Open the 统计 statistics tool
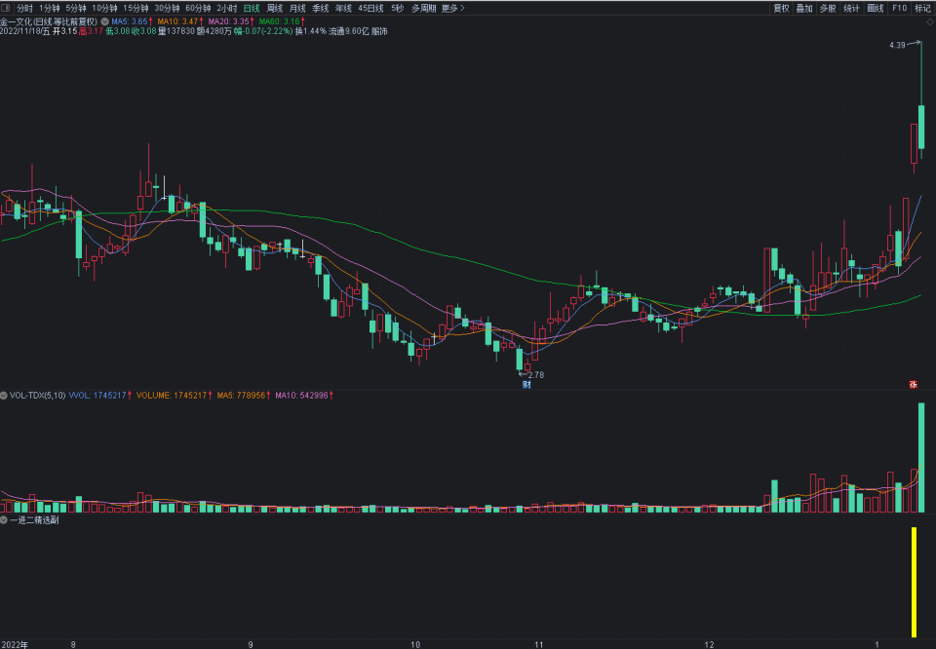 852,9
